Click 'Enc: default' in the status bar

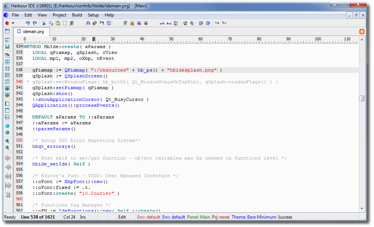coord(148,217)
